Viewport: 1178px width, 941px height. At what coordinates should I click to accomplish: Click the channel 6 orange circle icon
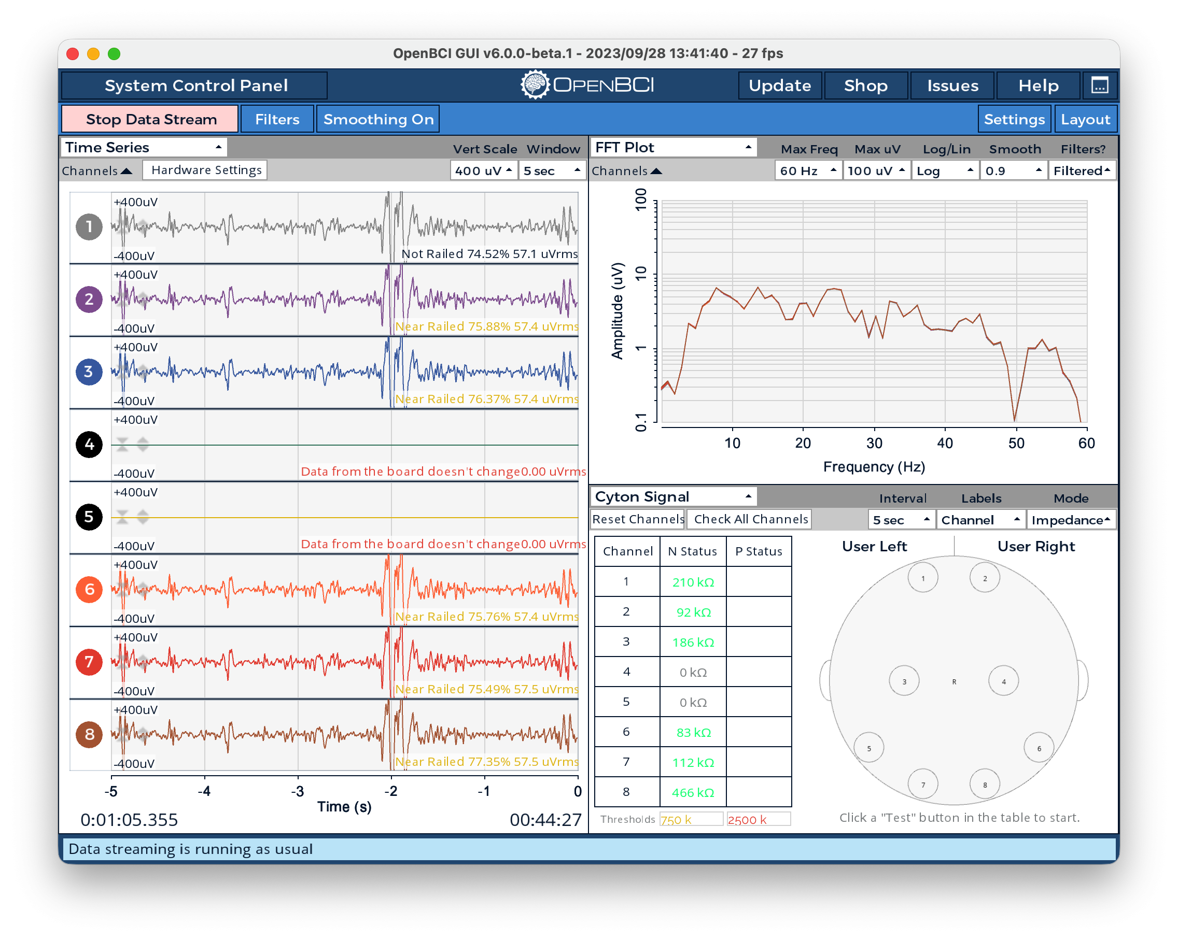point(89,590)
